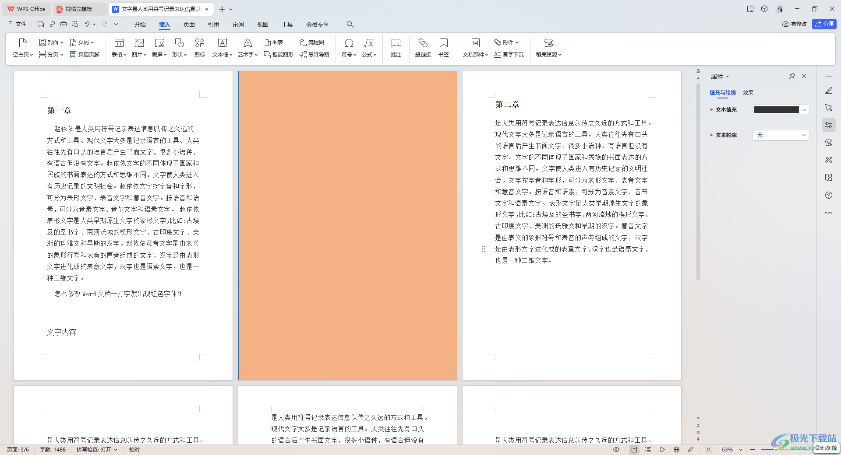This screenshot has height=455, width=841.
Task: Click the header and footer (页眉页脚) button
Action: point(85,55)
